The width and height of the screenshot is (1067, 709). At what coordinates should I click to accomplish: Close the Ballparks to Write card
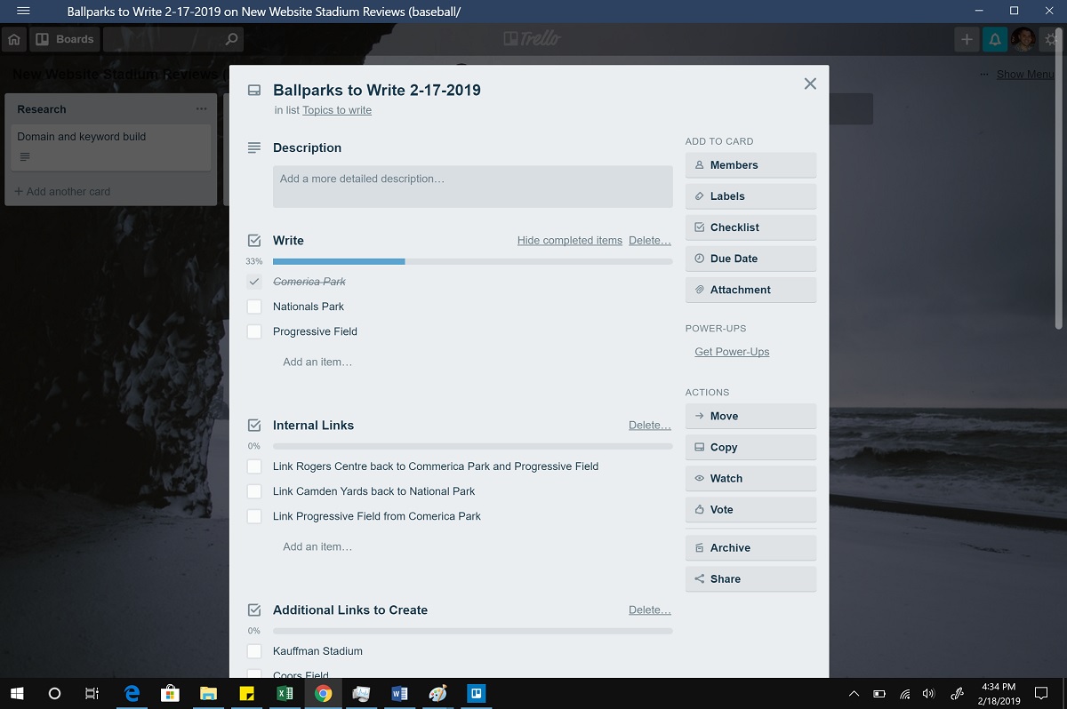(x=810, y=84)
